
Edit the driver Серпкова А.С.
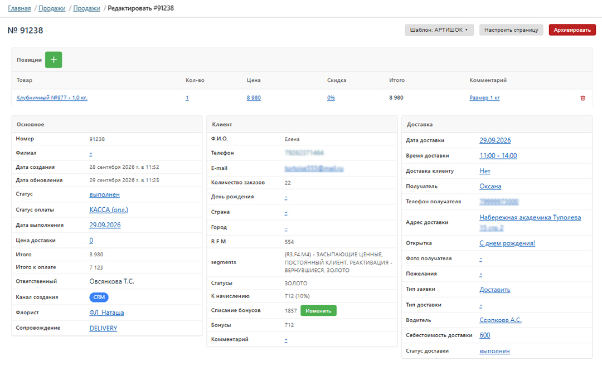(x=500, y=320)
